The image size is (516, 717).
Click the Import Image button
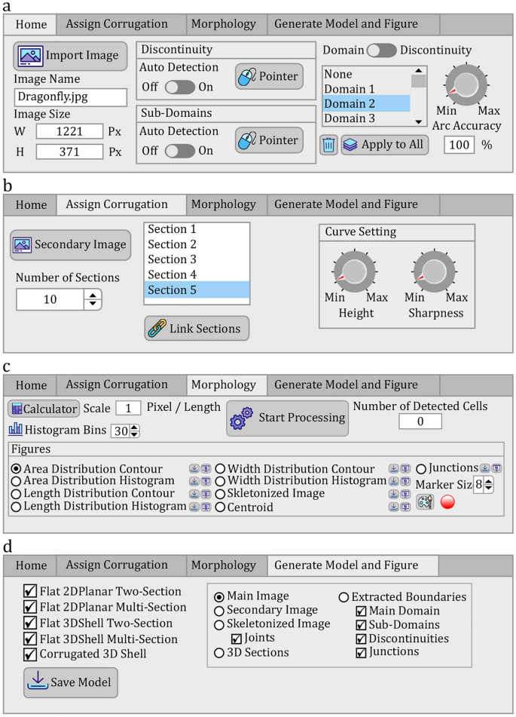click(70, 56)
